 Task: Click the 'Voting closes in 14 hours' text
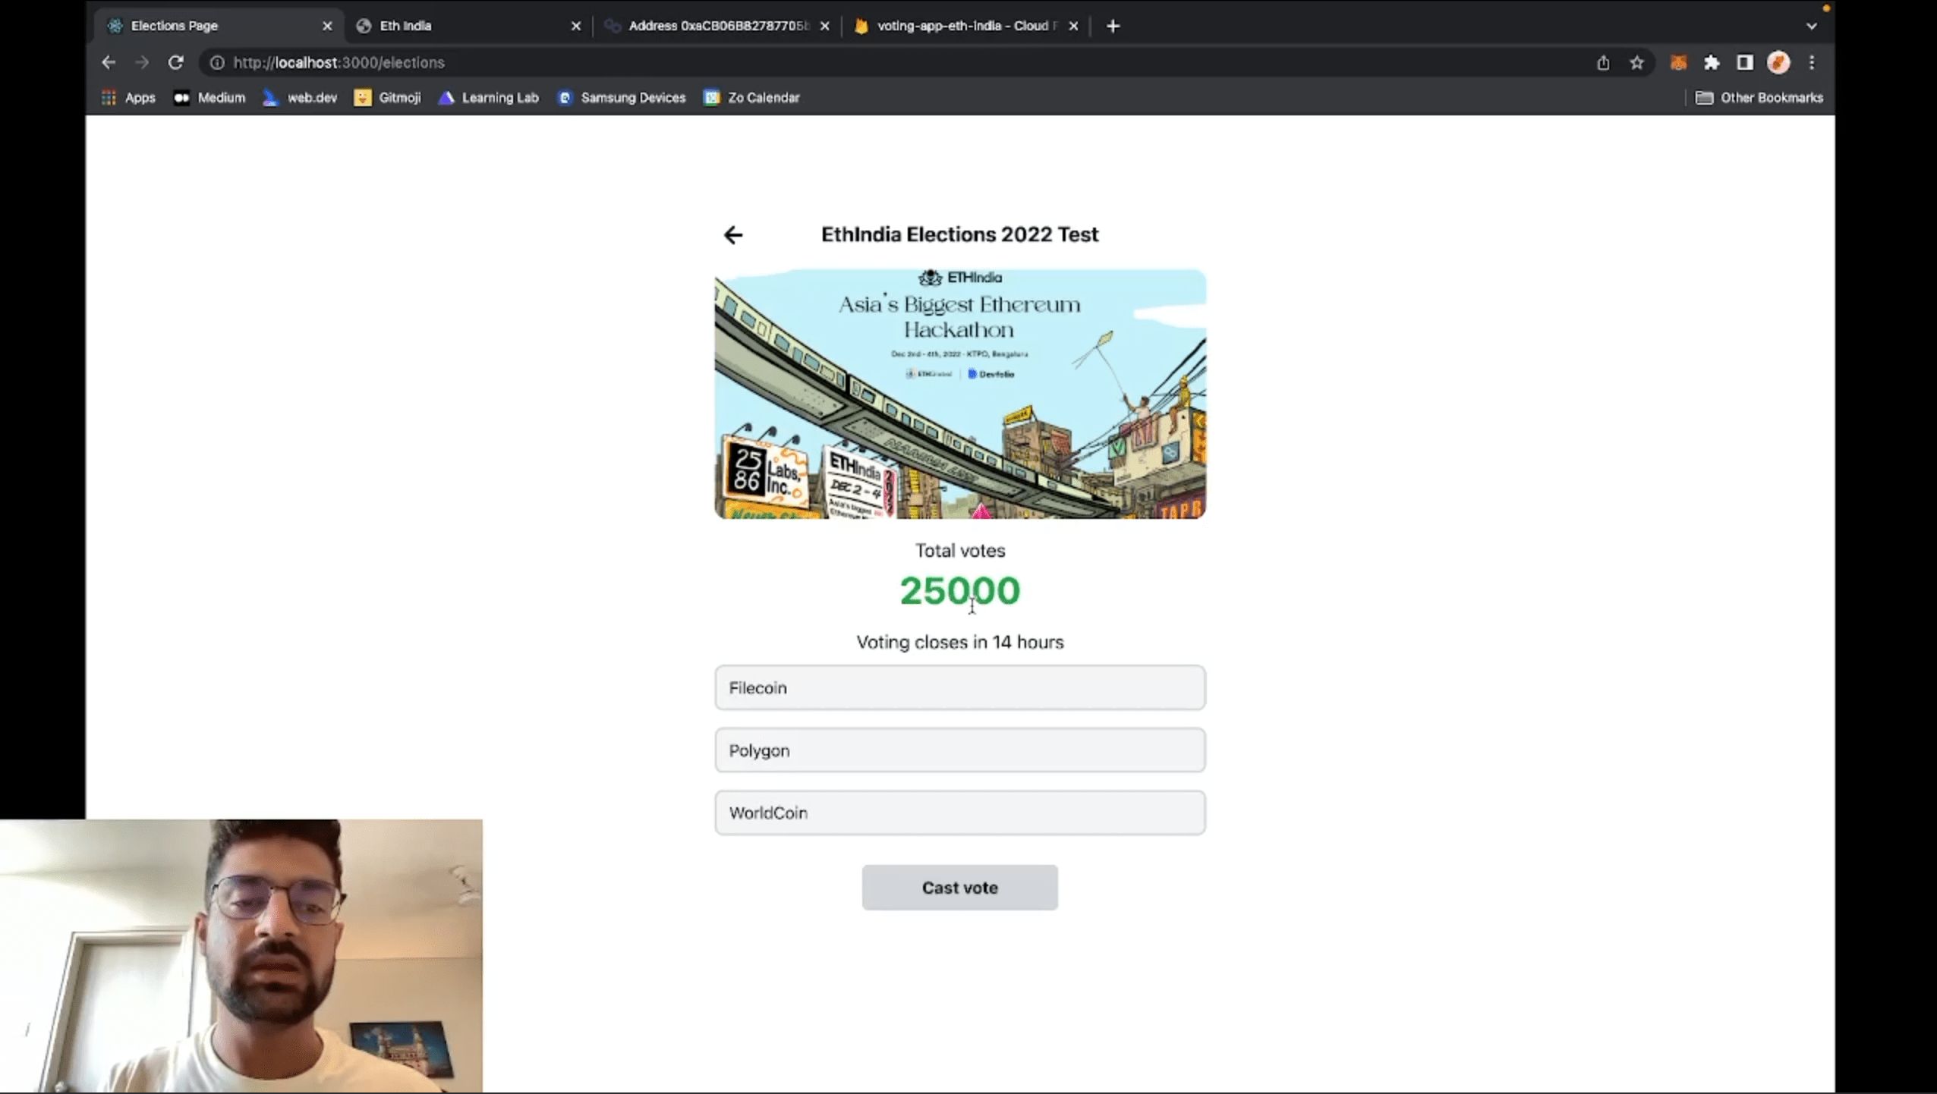[x=960, y=643]
